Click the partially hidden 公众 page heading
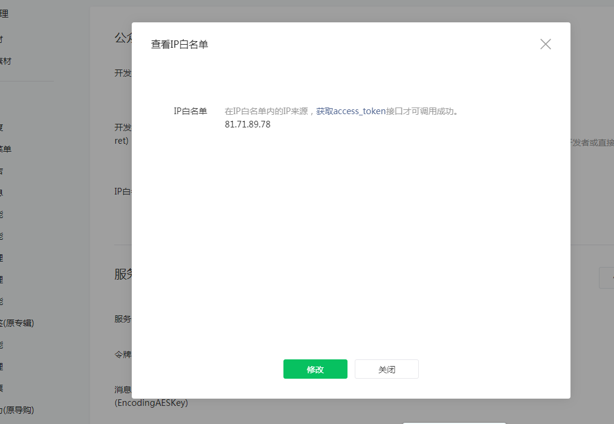The width and height of the screenshot is (614, 424). pyautogui.click(x=123, y=38)
